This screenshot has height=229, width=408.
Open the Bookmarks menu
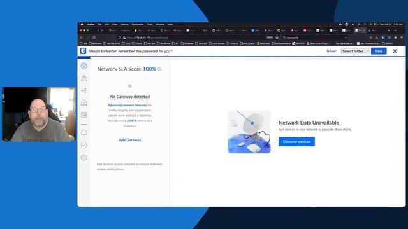[x=138, y=24]
